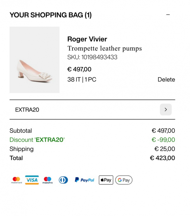Open Trompette leather pumps product title
This screenshot has height=216, width=190.
pos(104,48)
